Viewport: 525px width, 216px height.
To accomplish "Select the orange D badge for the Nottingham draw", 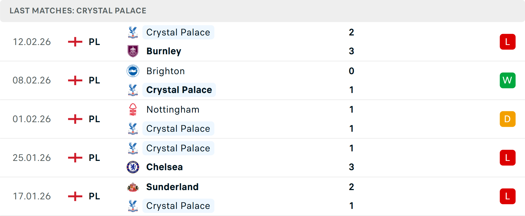I will tap(507, 119).
